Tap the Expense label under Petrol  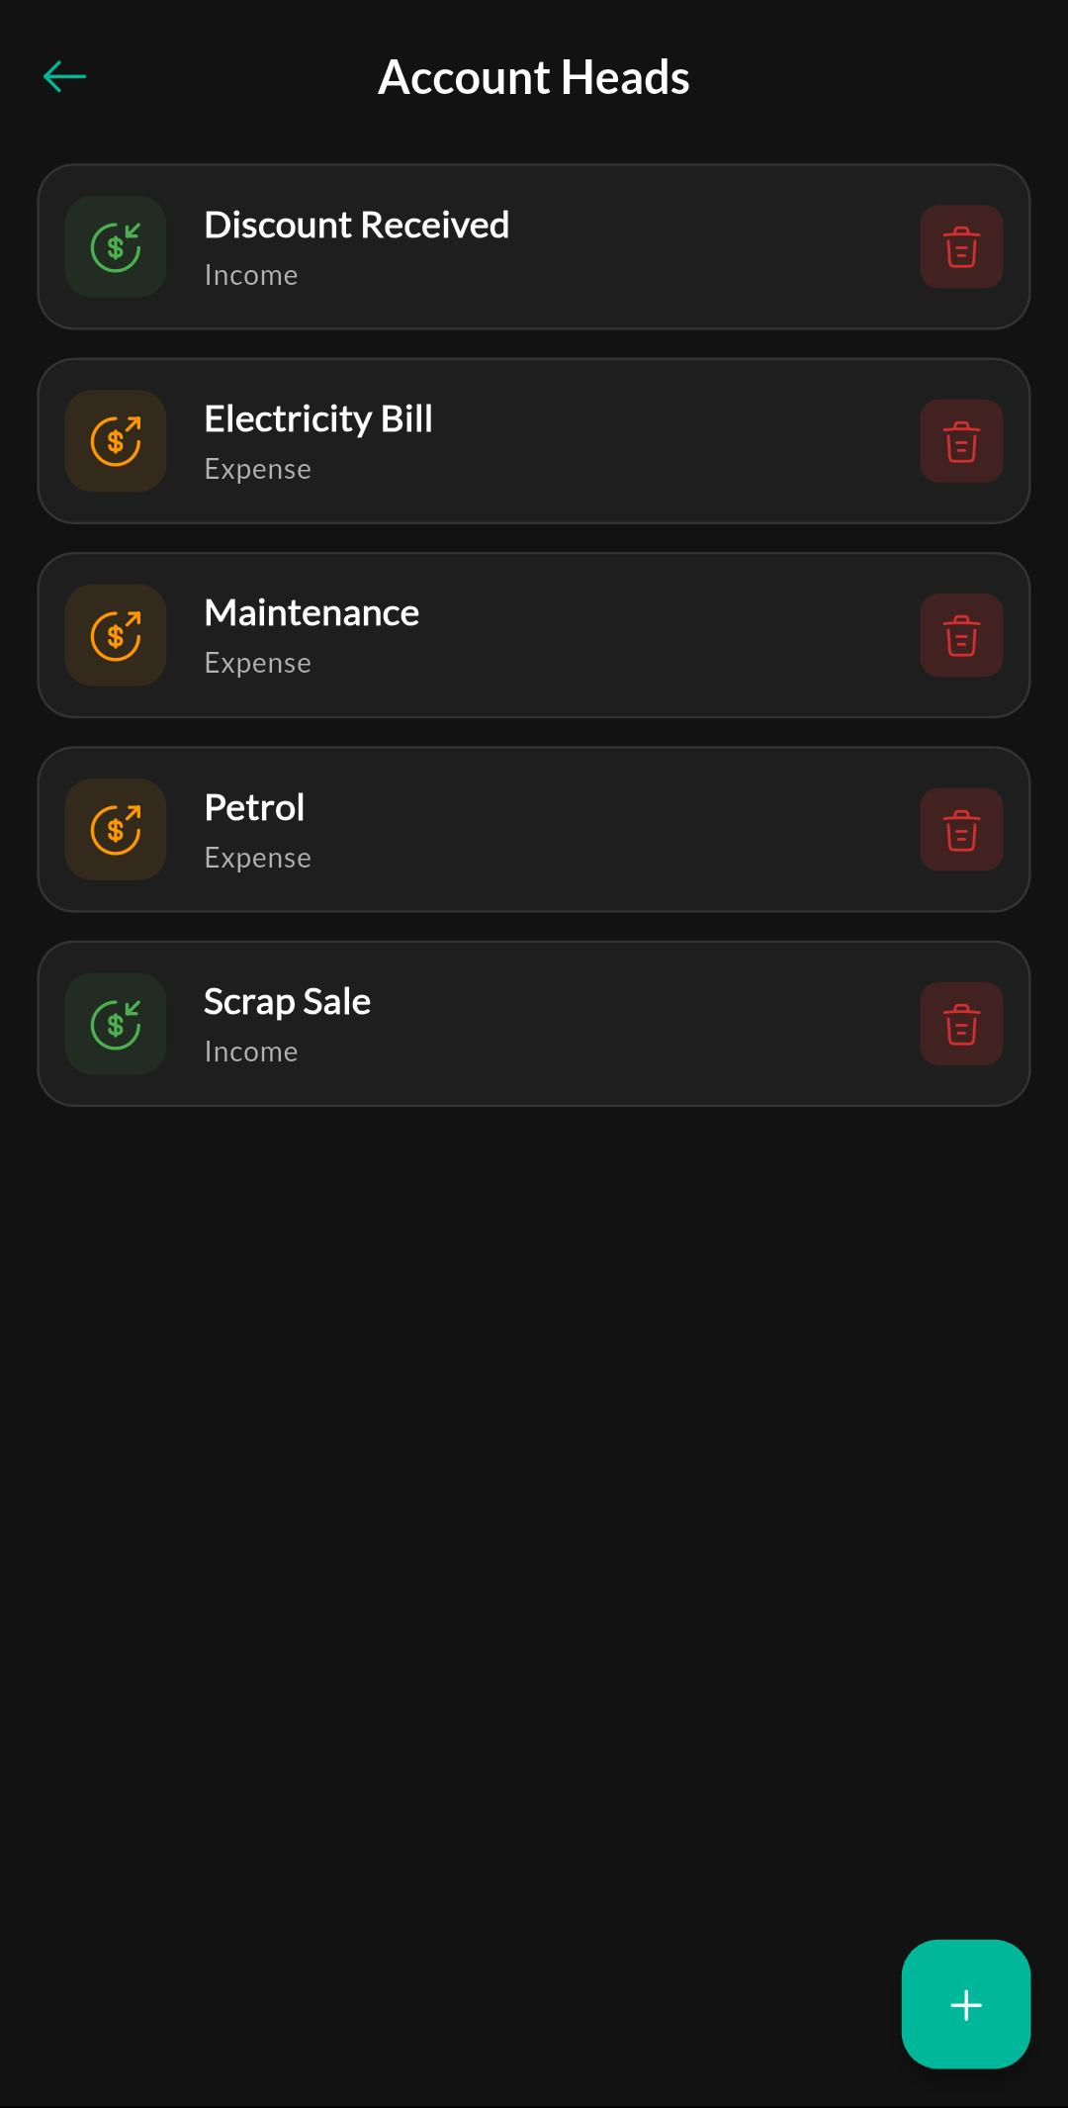(258, 858)
